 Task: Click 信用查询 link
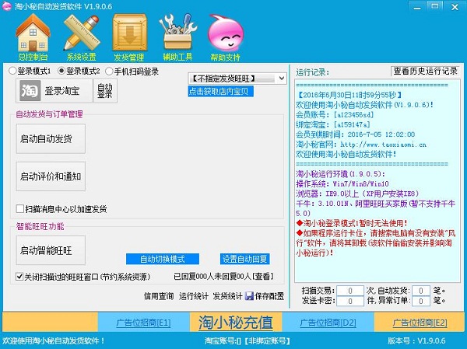tap(159, 296)
